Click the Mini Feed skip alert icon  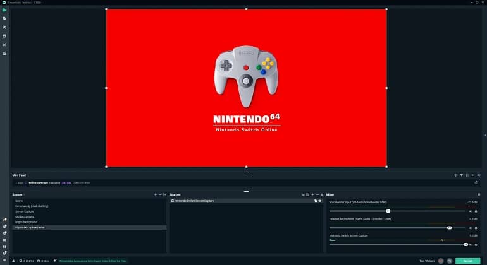473,175
